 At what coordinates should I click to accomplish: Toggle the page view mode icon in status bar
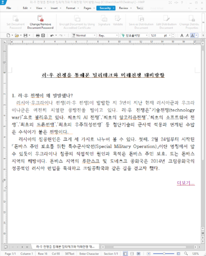(125, 253)
